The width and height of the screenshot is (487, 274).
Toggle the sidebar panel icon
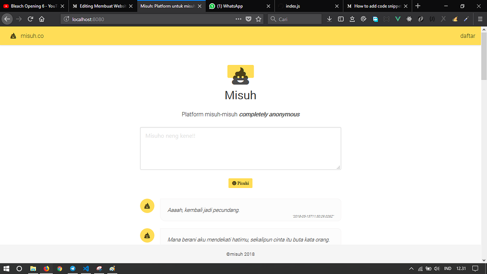340,19
